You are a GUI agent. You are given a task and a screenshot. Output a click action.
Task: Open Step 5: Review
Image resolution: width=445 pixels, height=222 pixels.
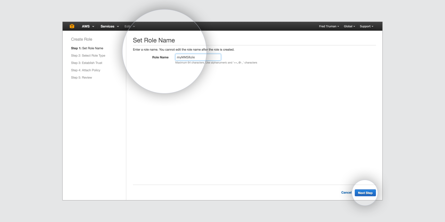[81, 77]
